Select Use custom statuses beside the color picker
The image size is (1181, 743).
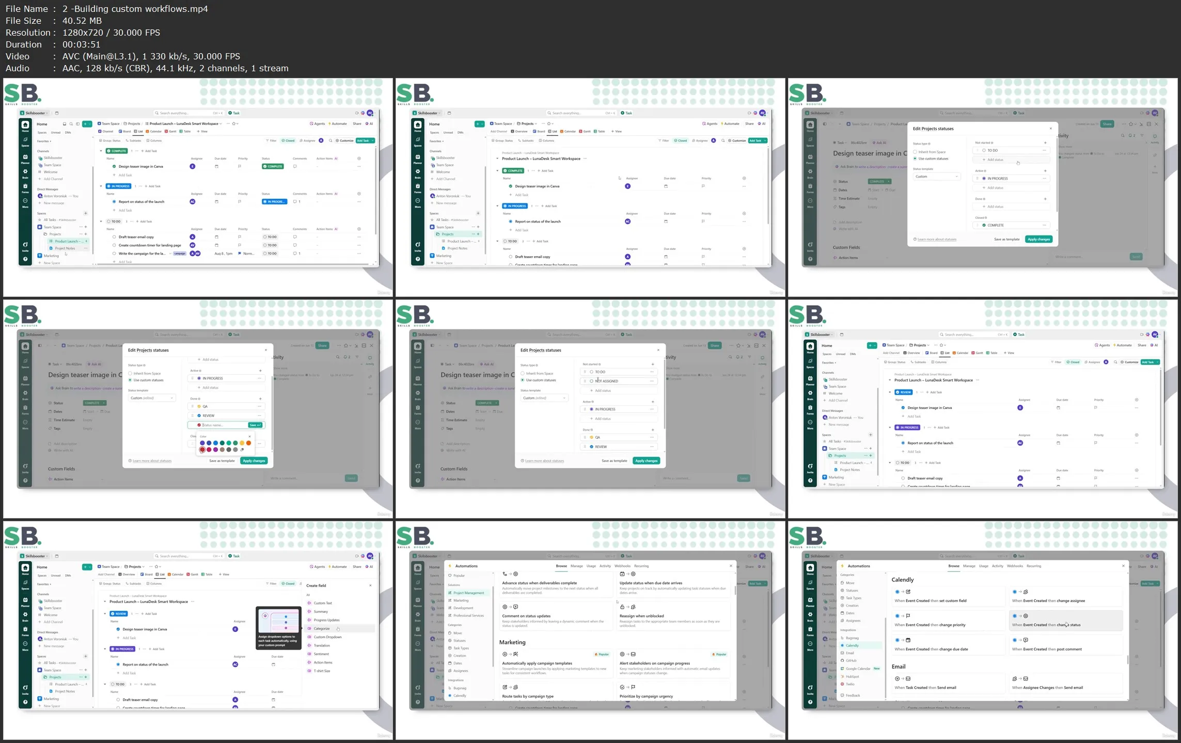[146, 380]
